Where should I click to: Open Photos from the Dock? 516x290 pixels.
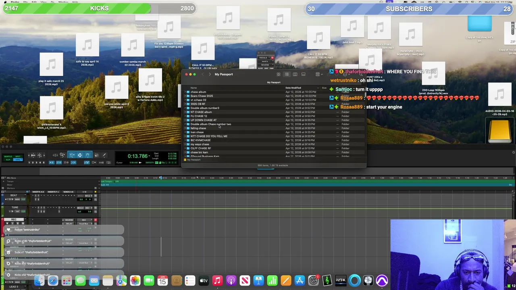[135, 281]
